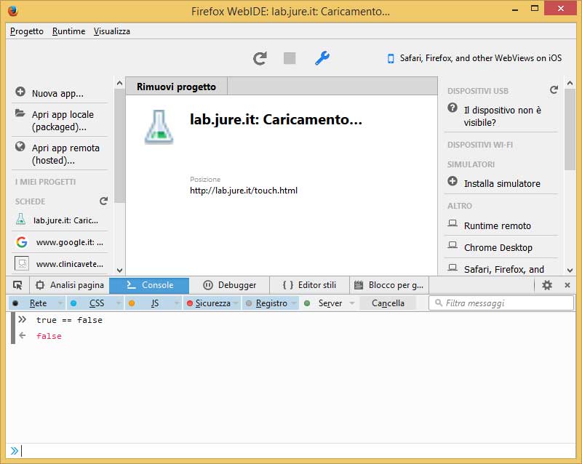Click the Filtra messaggi search field
The height and width of the screenshot is (464, 582).
click(501, 303)
